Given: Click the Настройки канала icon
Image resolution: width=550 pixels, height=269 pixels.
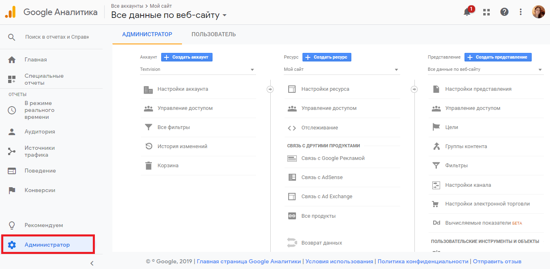Looking at the screenshot, I should (x=436, y=185).
